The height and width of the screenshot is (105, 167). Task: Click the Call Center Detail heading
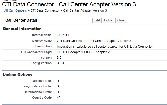21,20
